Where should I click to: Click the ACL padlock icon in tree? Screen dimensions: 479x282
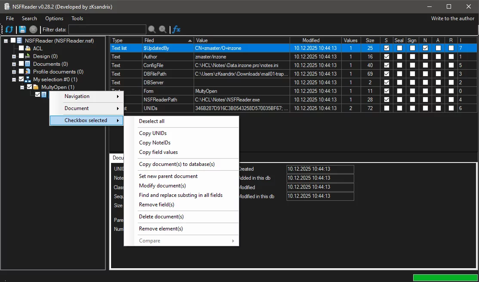[x=28, y=49]
